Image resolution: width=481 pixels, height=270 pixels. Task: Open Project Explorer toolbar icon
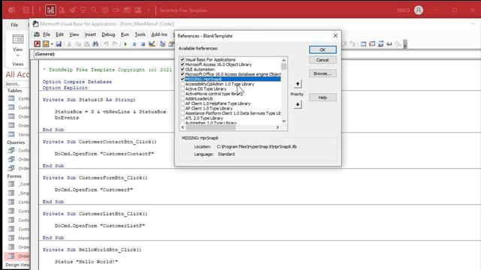tap(162, 44)
